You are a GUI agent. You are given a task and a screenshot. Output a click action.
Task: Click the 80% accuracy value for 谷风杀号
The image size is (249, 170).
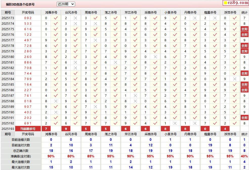pyautogui.click(x=71, y=156)
